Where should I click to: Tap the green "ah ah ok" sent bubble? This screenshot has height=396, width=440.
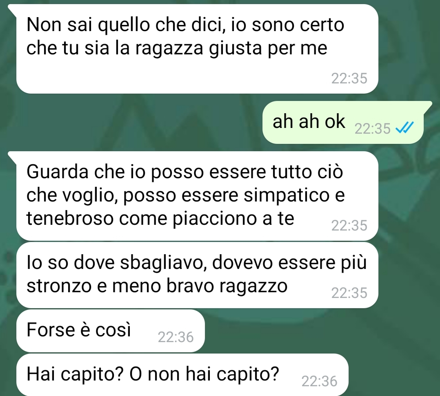tap(344, 122)
